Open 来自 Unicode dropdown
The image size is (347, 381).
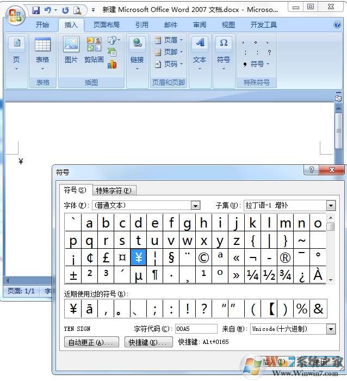[331, 329]
